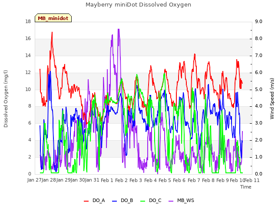Click the DO_B legend label
This screenshot has width=278, height=209.
[x=127, y=200]
